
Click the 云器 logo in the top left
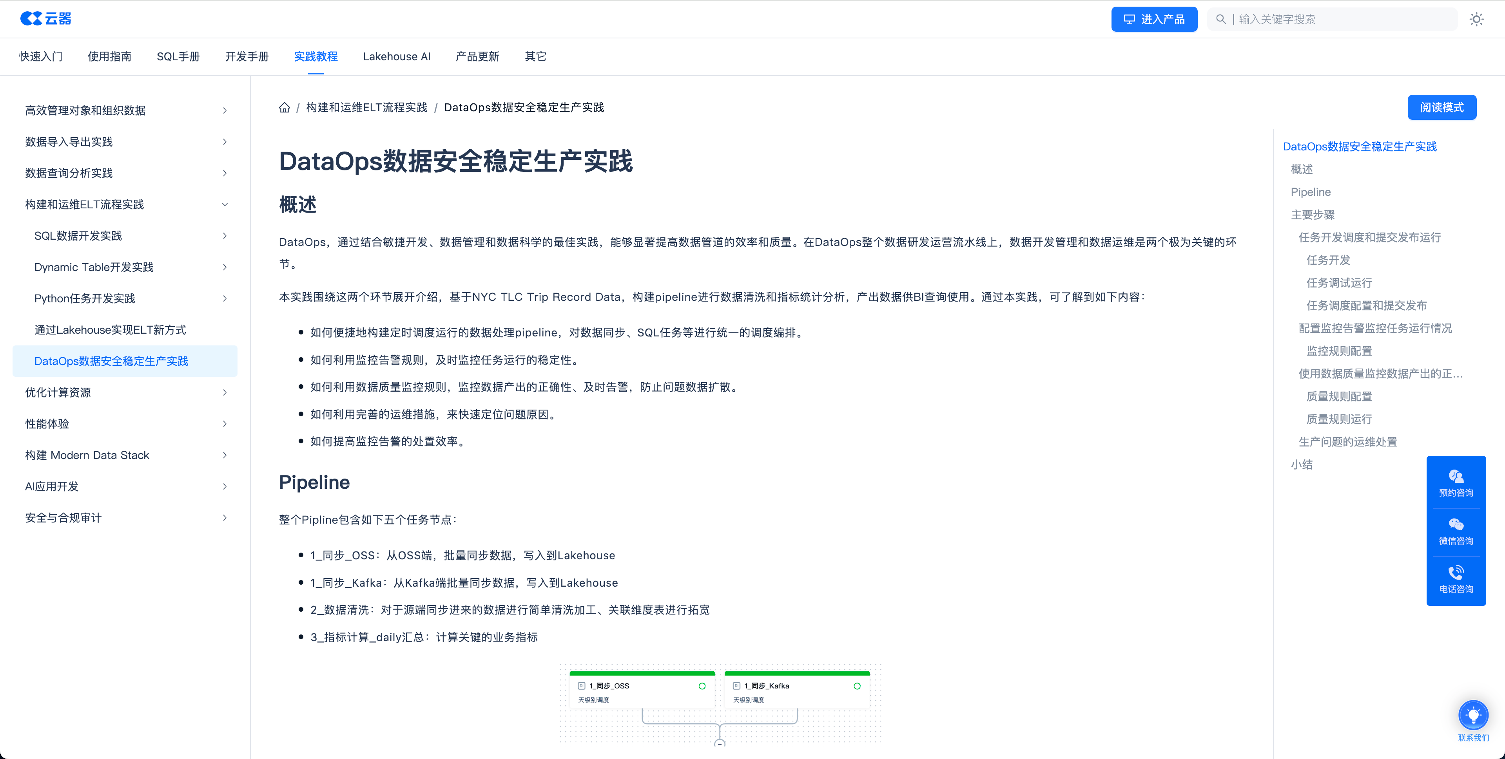click(46, 19)
